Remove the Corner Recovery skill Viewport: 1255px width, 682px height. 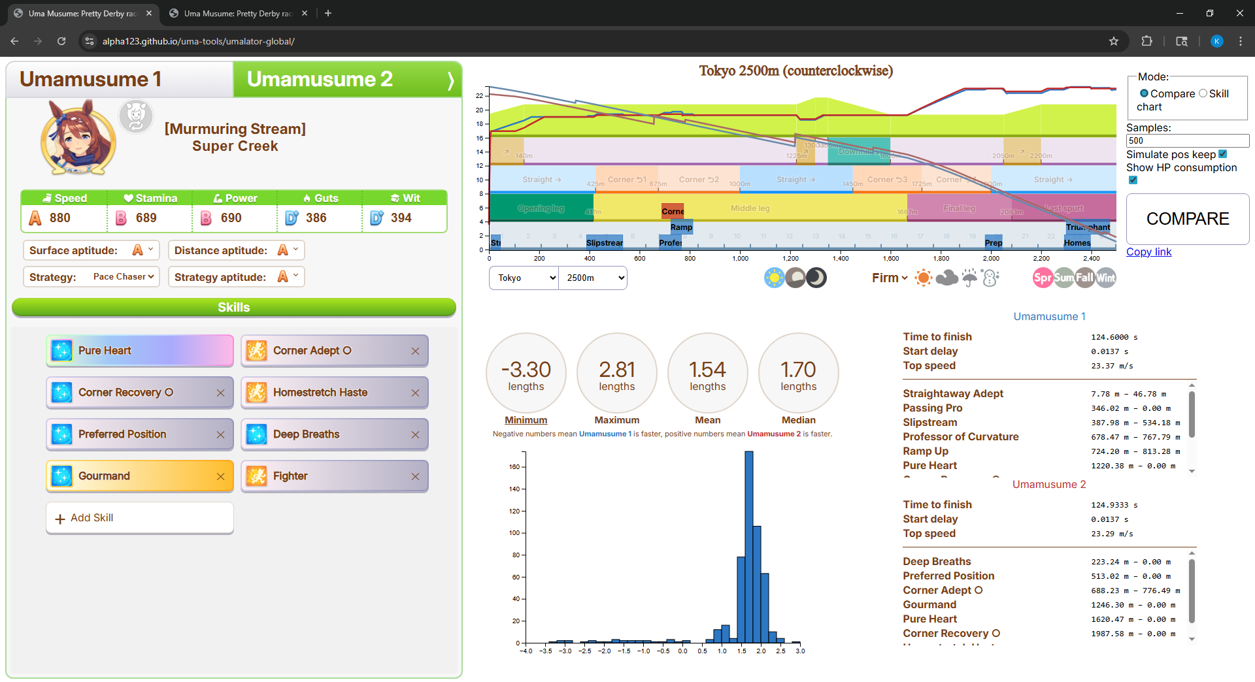(220, 393)
